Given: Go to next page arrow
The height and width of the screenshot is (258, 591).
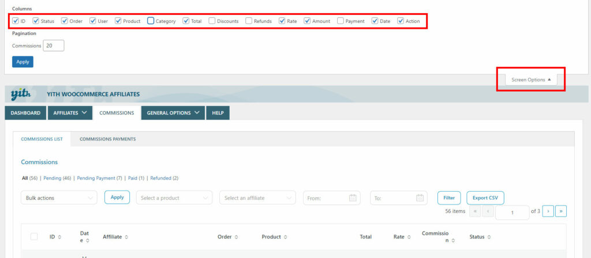Looking at the screenshot, I should click(549, 211).
